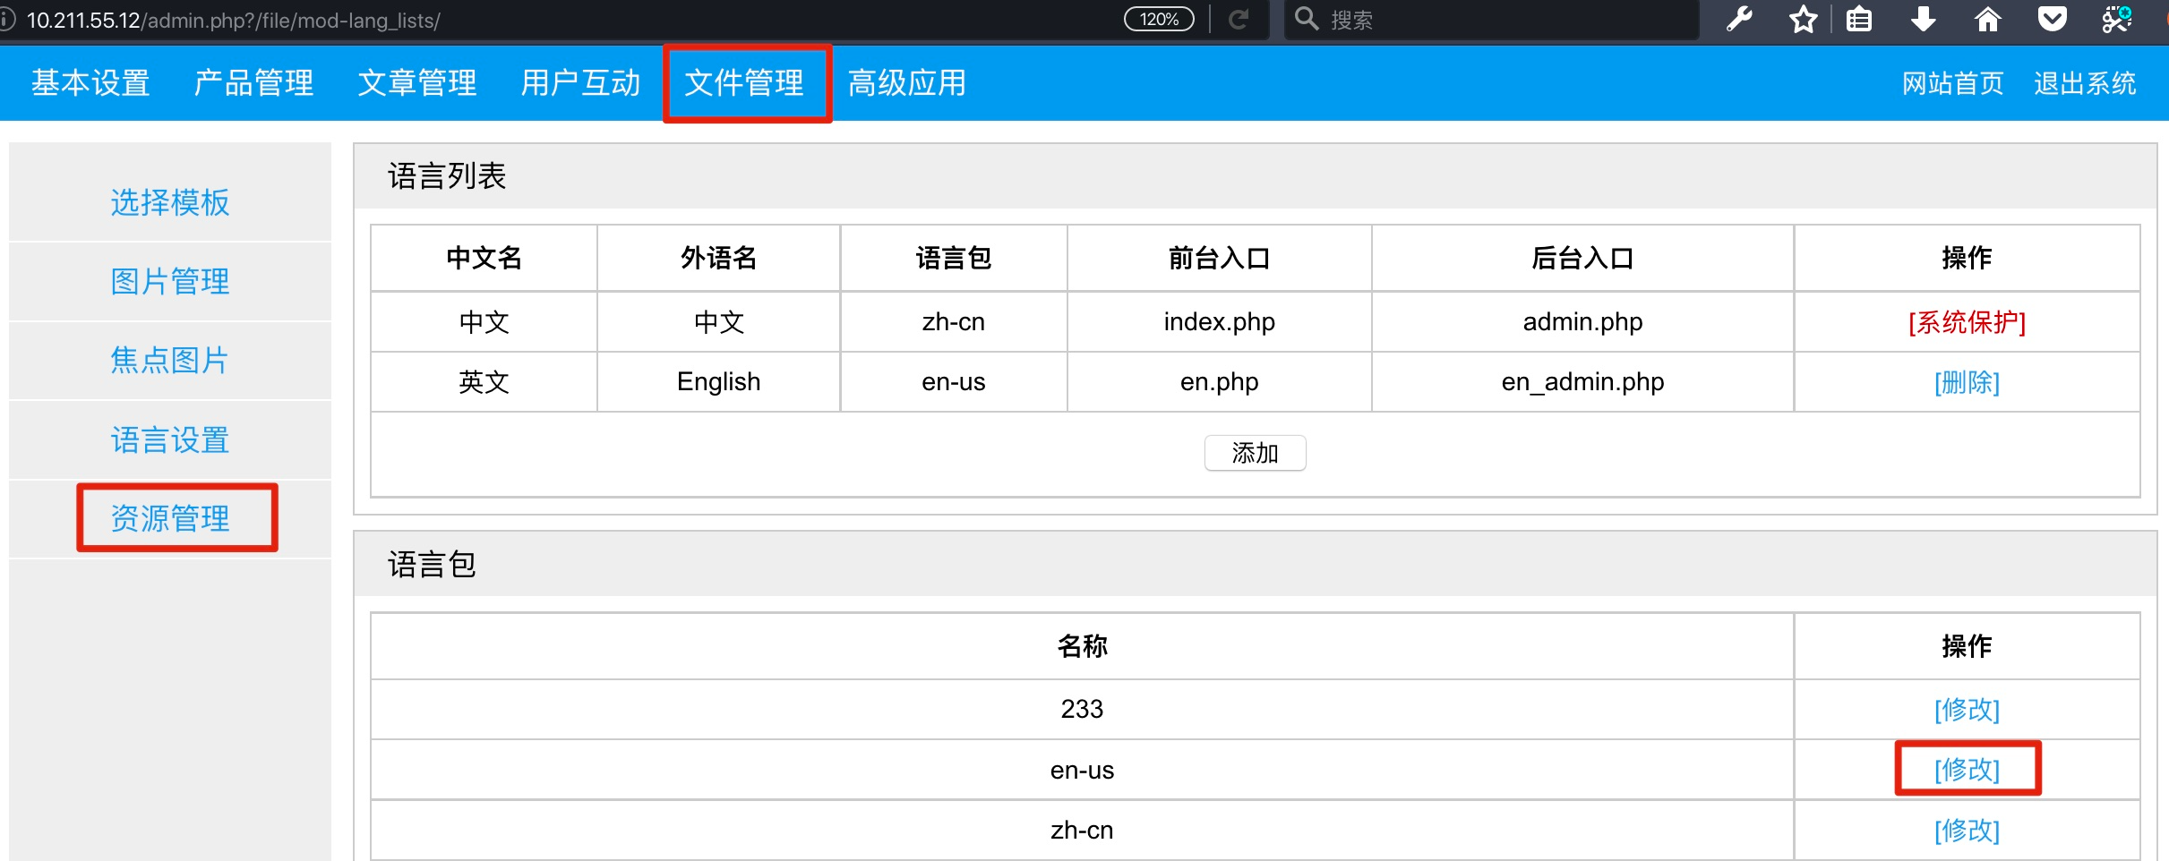Click the search magnifier icon

pyautogui.click(x=1307, y=19)
